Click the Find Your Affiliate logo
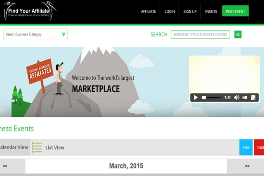Screen dimensions: 264x176 point(31,11)
